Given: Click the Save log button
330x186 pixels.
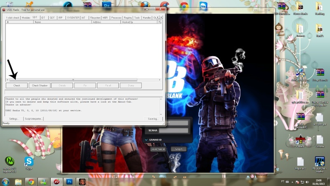Looking at the screenshot, I should 153,119.
